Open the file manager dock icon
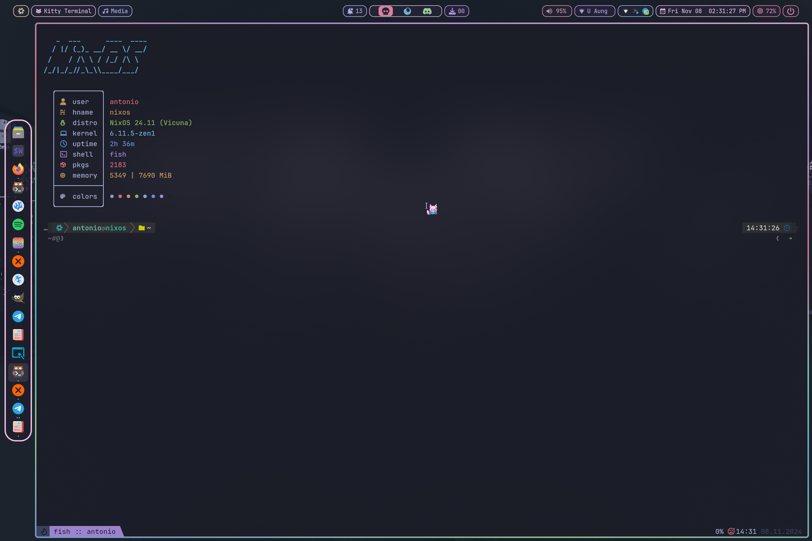The height and width of the screenshot is (541, 812). pyautogui.click(x=18, y=132)
